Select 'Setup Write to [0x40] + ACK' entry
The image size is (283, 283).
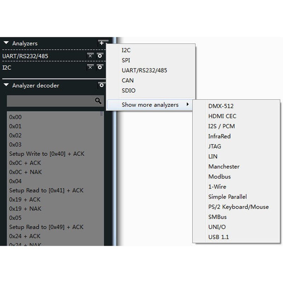(x=47, y=154)
